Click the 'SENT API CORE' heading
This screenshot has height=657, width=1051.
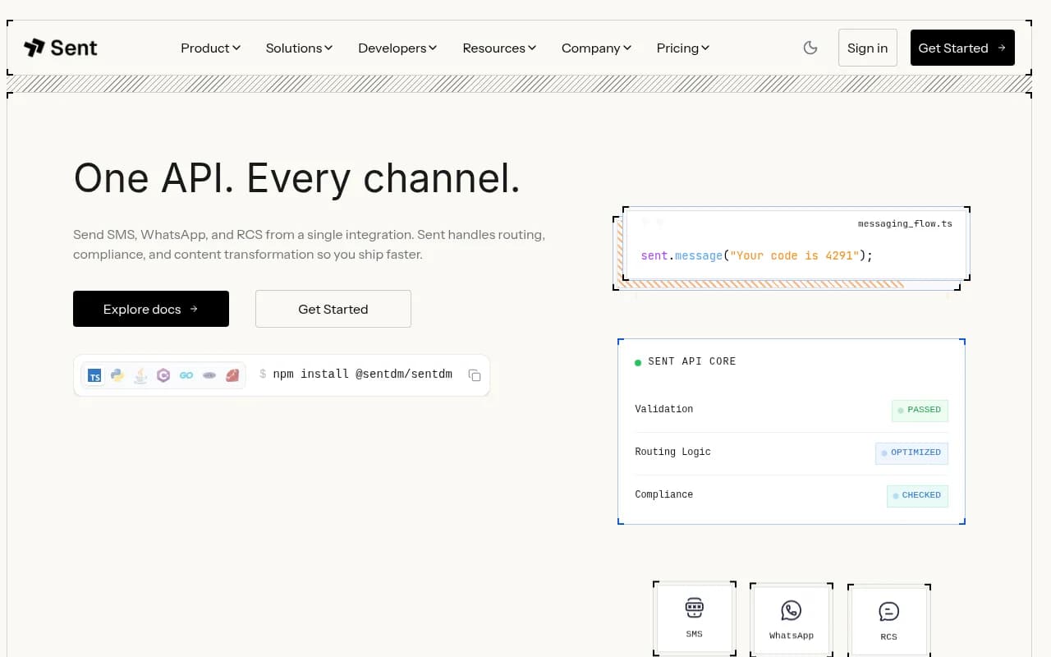[692, 361]
